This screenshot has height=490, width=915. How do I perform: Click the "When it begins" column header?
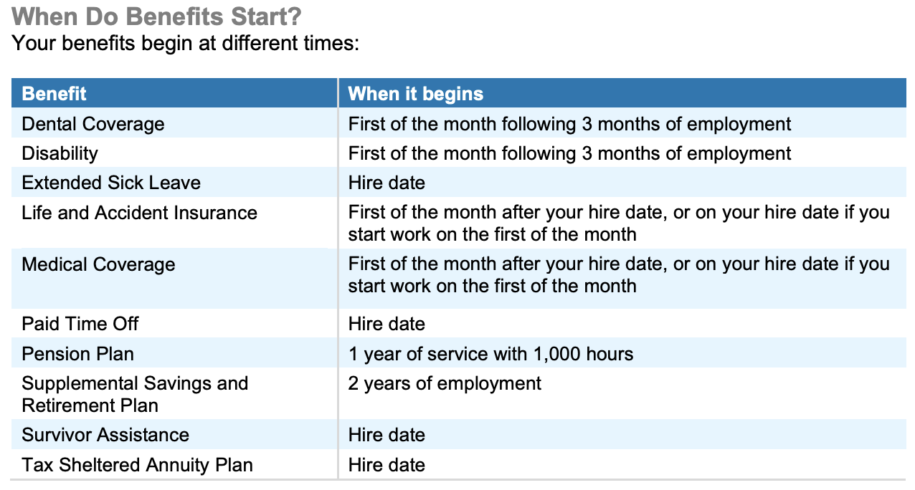click(x=415, y=94)
